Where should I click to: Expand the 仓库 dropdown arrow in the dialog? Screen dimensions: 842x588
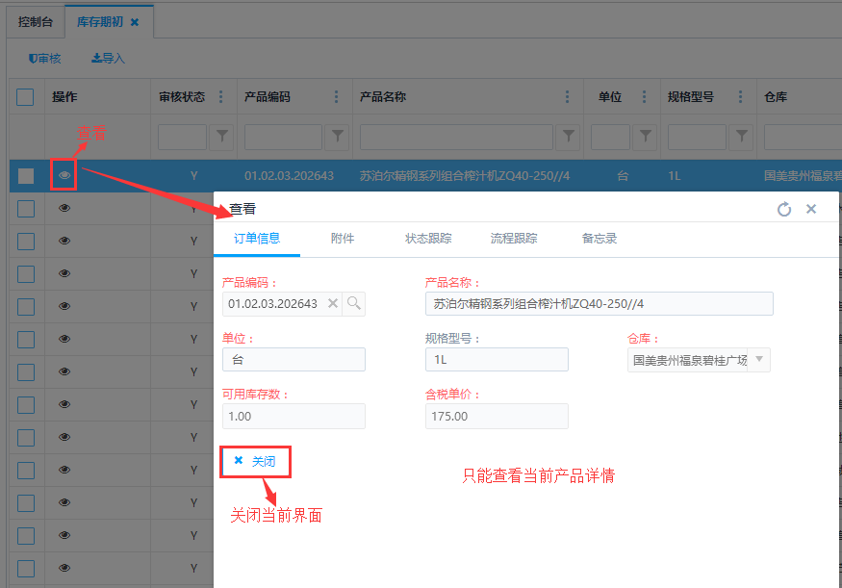tap(759, 360)
